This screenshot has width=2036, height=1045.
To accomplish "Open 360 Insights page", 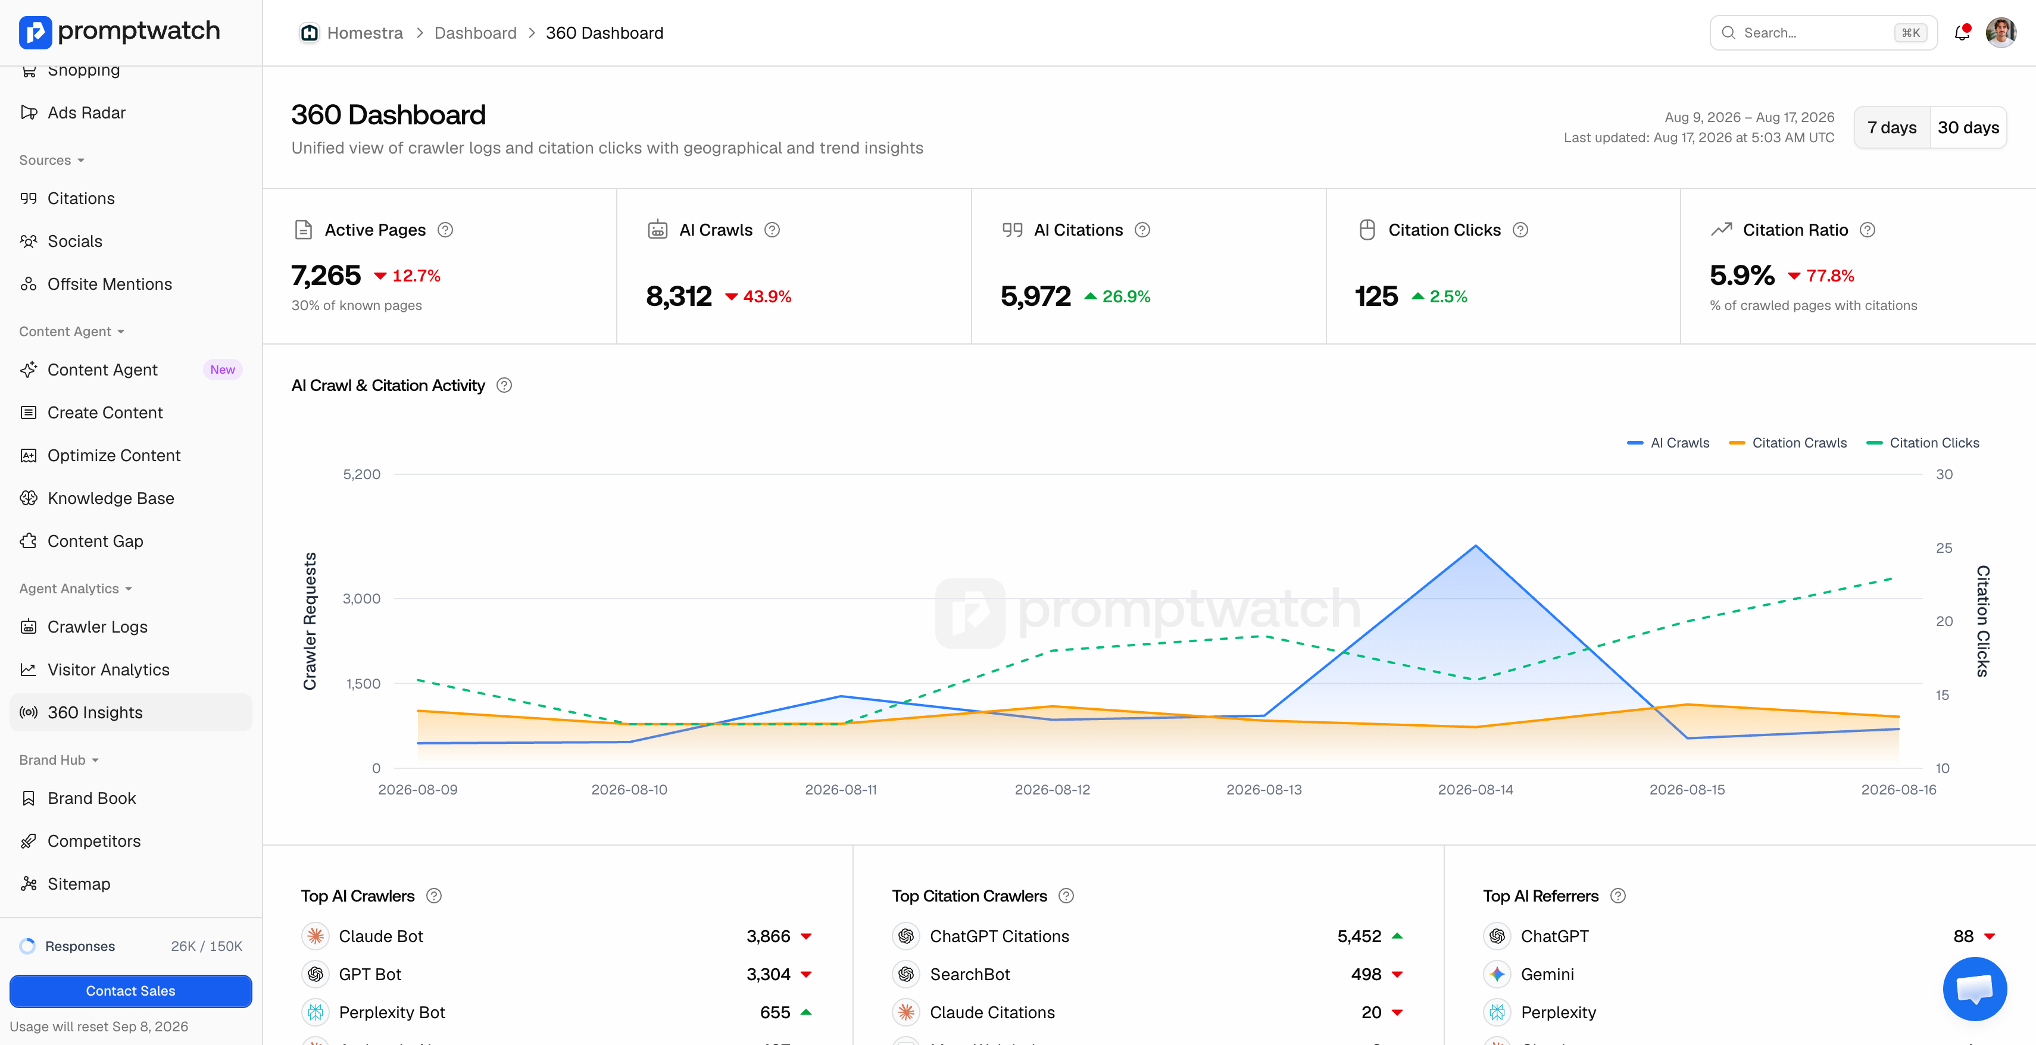I will (x=130, y=712).
